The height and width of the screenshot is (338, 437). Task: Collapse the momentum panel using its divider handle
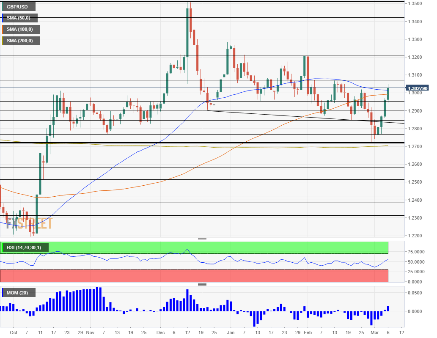202,284
